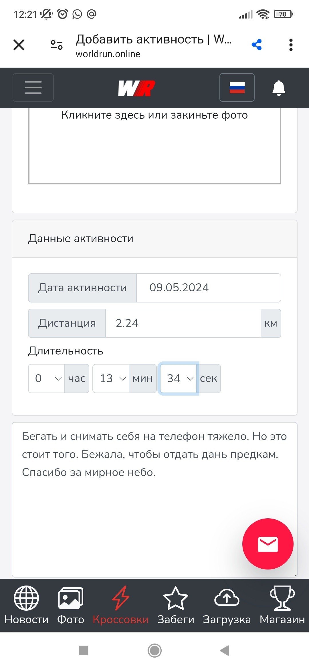This screenshot has width=309, height=669.
Task: Open site settings icon beside URL
Action: pos(57,45)
